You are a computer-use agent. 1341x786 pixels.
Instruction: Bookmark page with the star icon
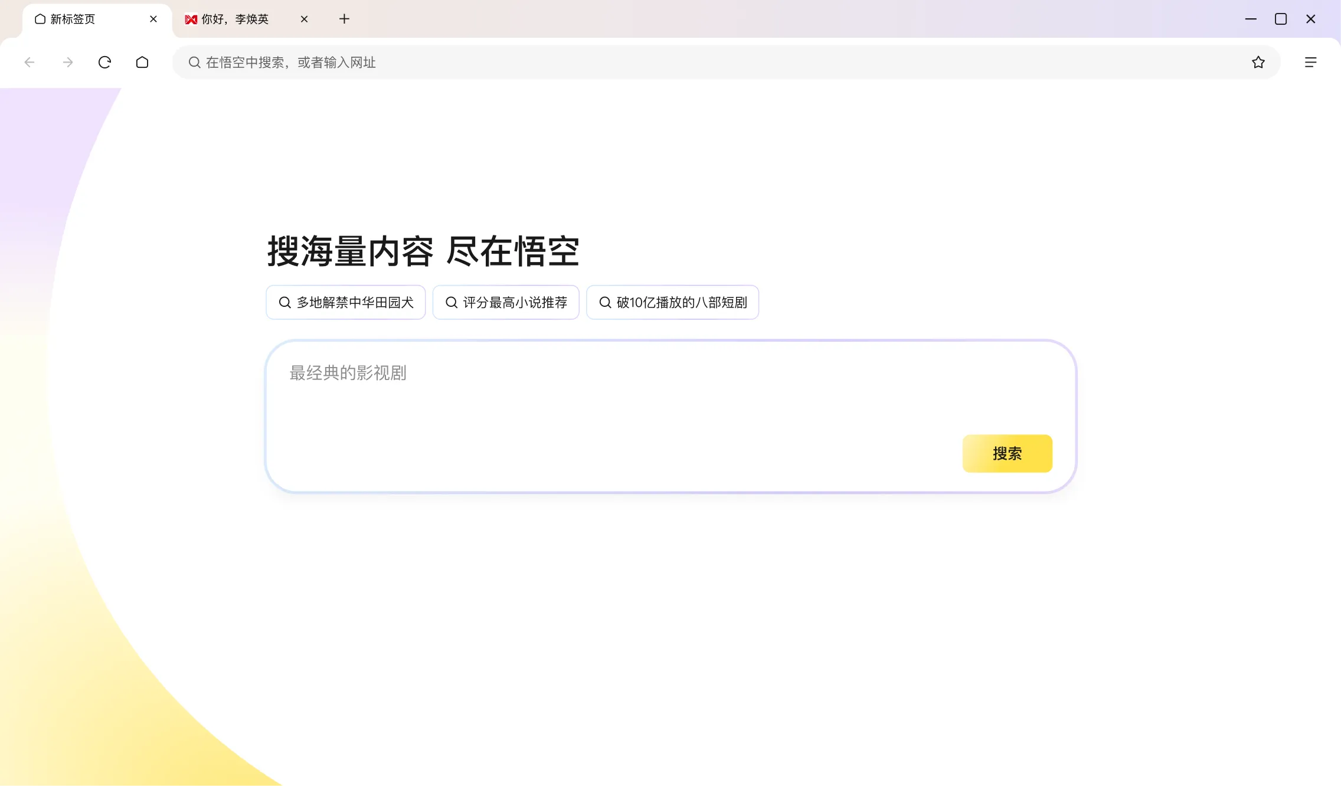[x=1258, y=62]
